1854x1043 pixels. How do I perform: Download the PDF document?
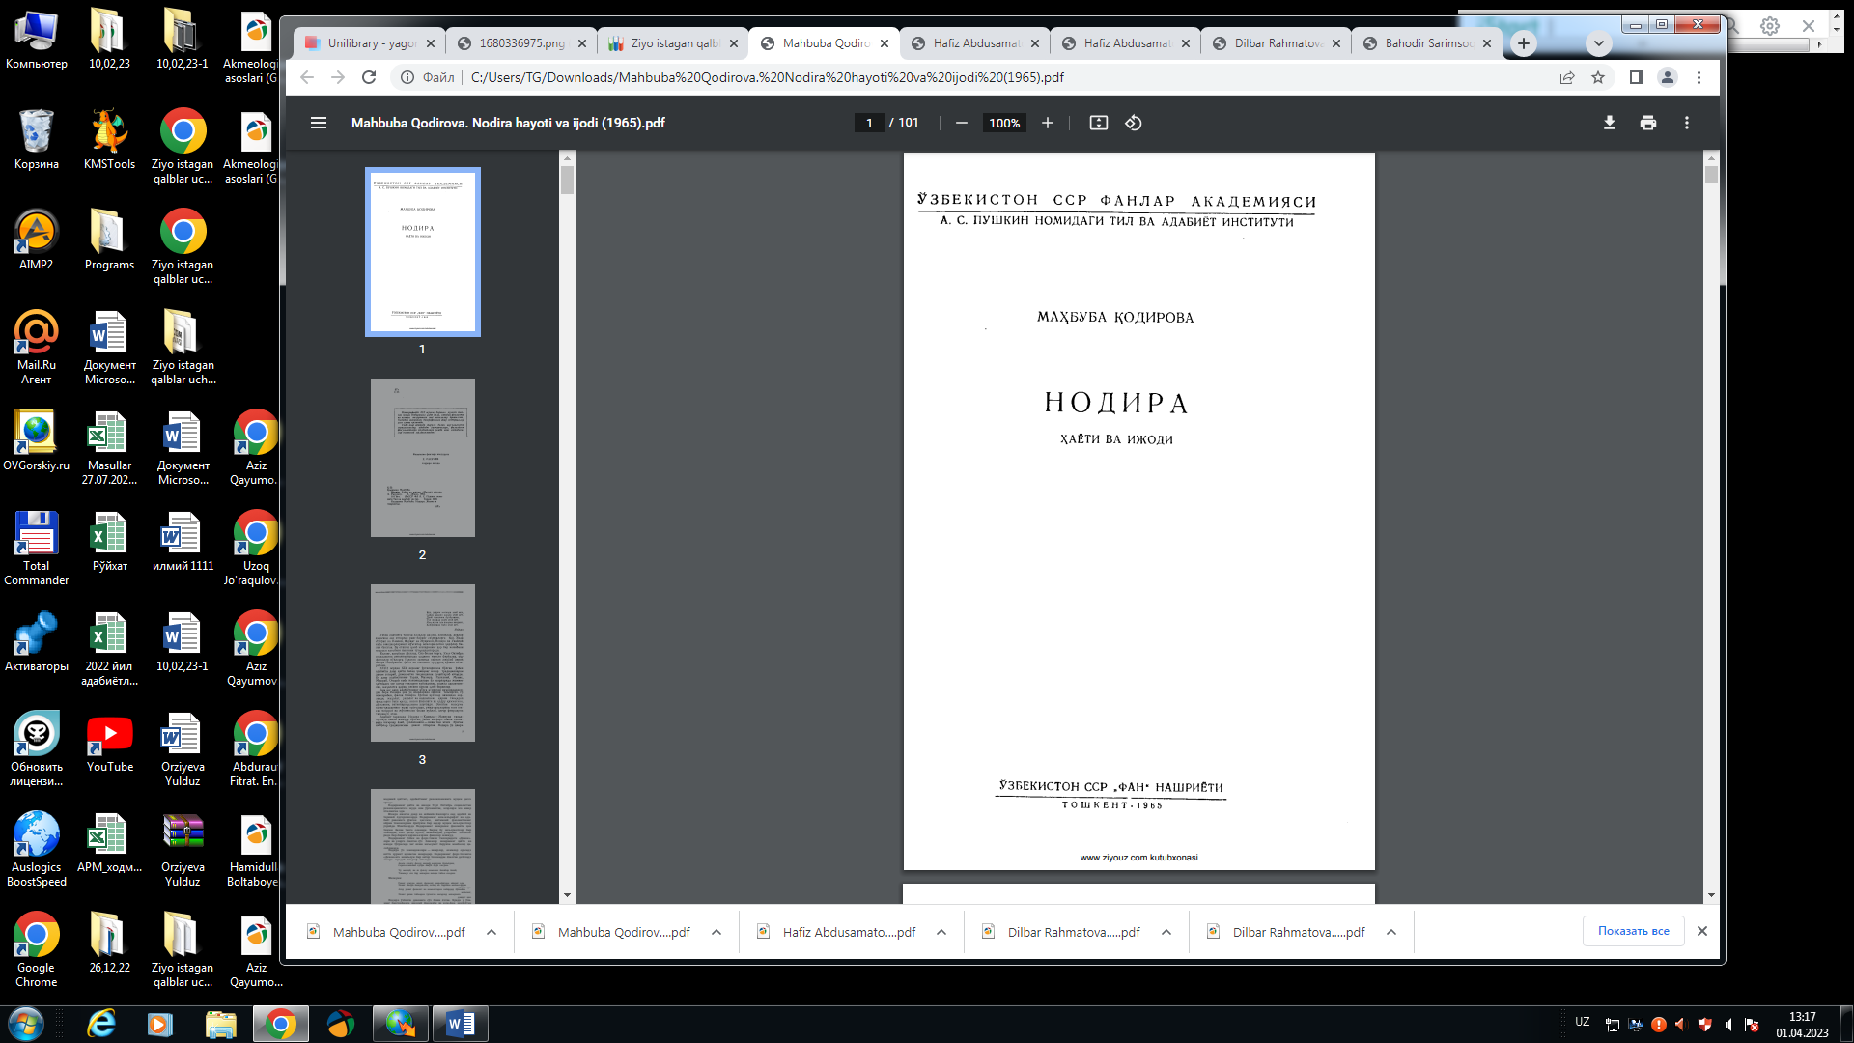[x=1609, y=123]
